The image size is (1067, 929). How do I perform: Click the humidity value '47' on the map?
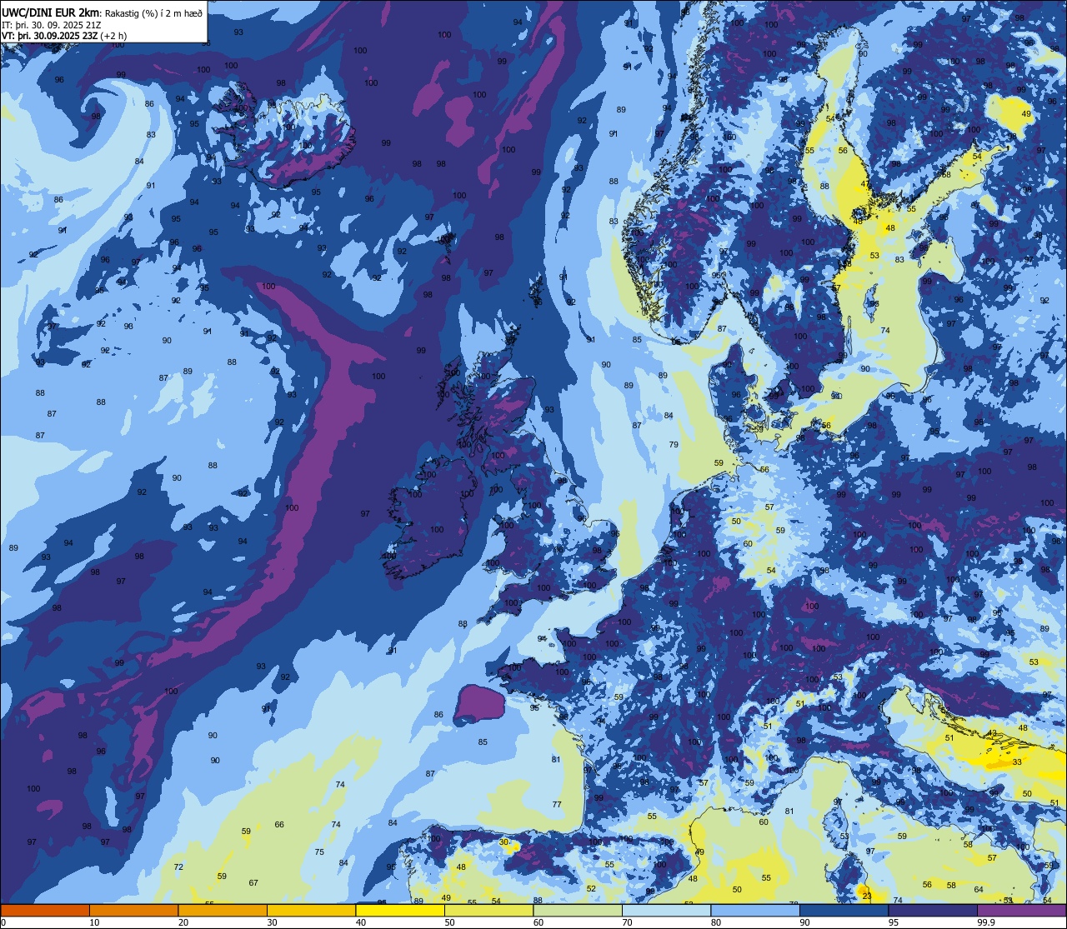pyautogui.click(x=865, y=184)
